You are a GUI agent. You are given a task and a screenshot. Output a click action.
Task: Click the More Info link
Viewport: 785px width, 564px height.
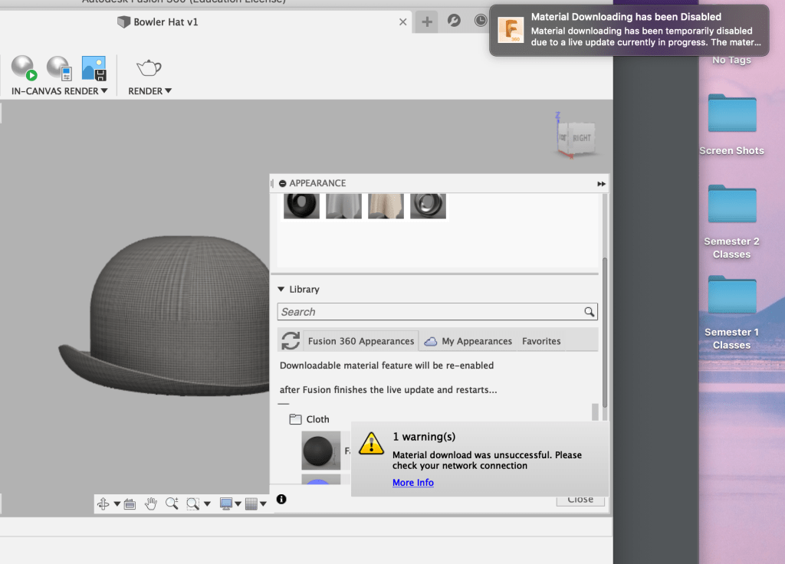[x=413, y=483]
